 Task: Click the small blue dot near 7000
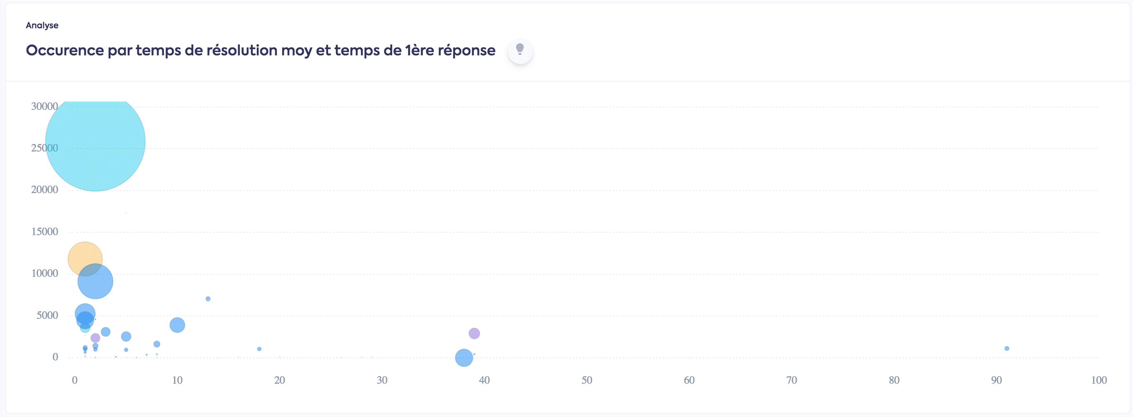pyautogui.click(x=208, y=299)
